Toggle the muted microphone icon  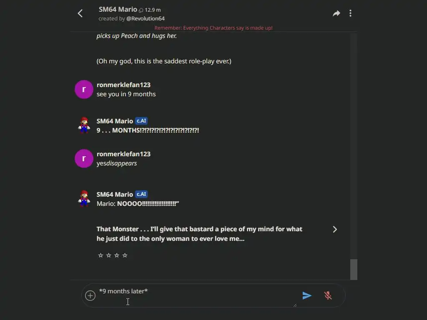point(328,295)
